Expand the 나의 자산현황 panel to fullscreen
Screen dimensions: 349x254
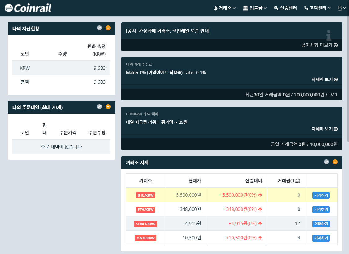pos(99,28)
